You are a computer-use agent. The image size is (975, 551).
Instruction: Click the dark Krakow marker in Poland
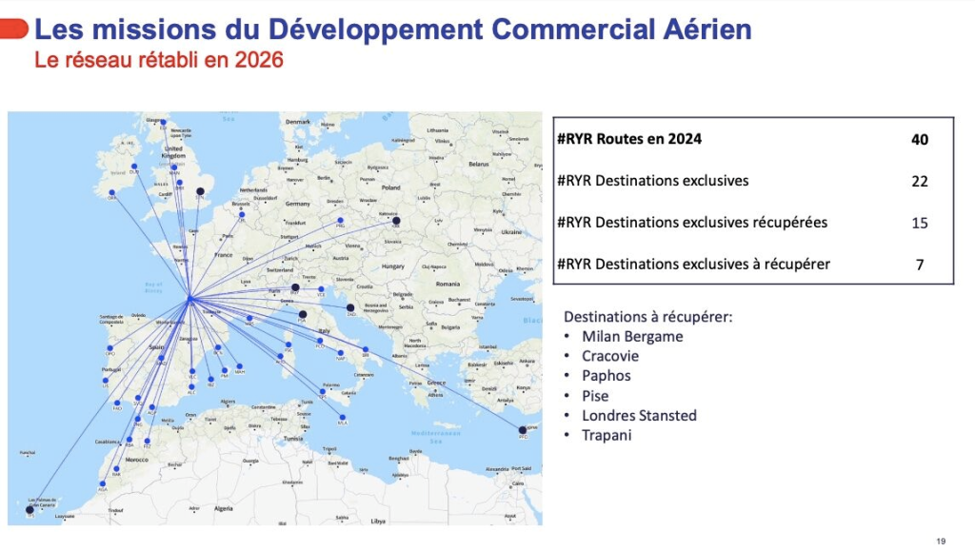coord(396,221)
